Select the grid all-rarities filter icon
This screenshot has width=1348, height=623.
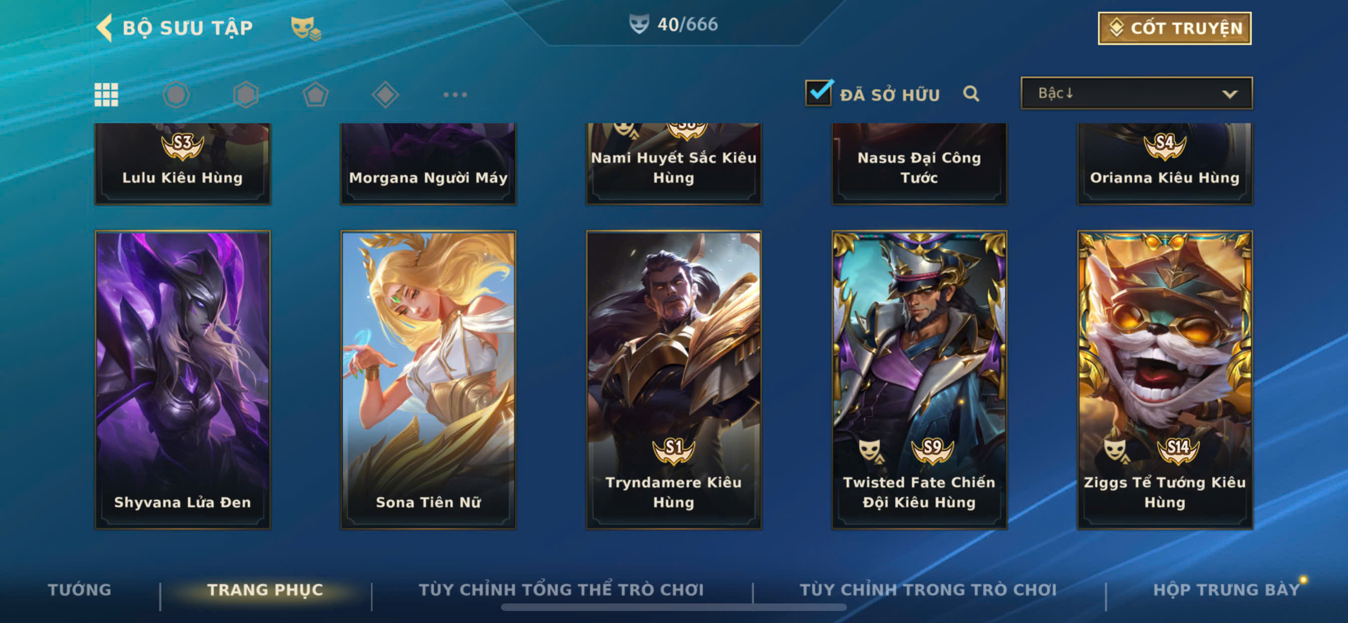[106, 95]
